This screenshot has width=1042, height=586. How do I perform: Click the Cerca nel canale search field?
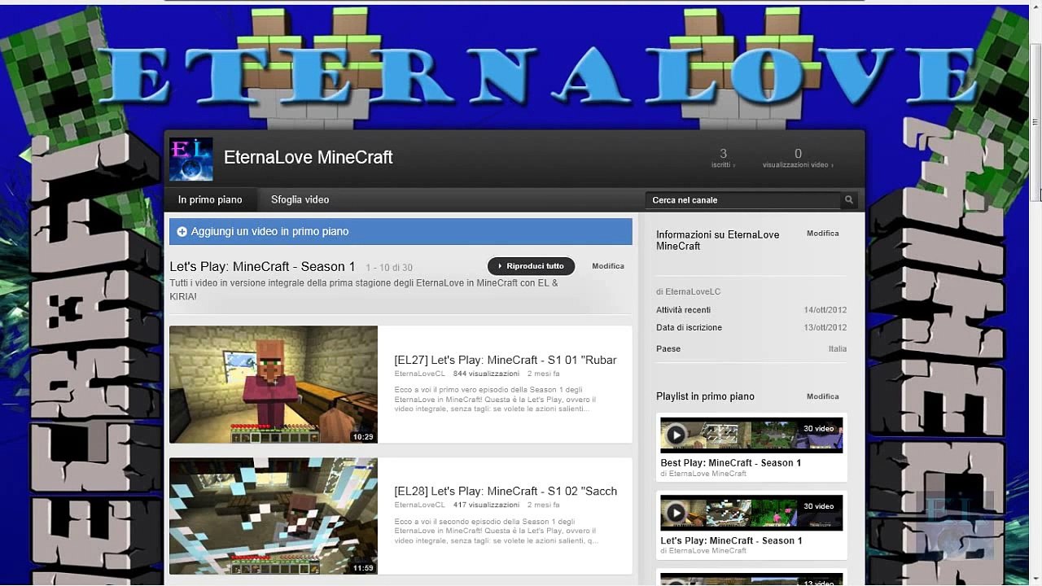(743, 199)
